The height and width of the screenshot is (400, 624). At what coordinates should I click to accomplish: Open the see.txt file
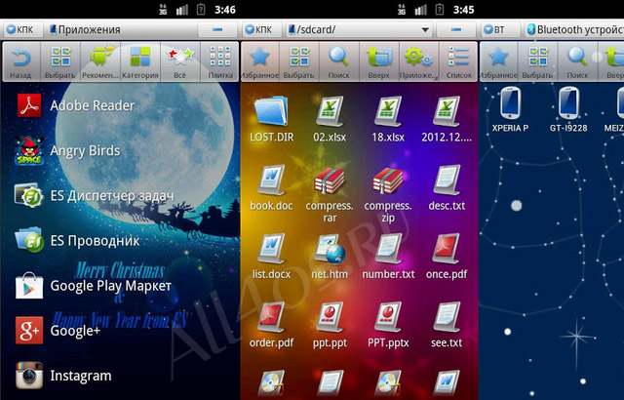(x=447, y=324)
